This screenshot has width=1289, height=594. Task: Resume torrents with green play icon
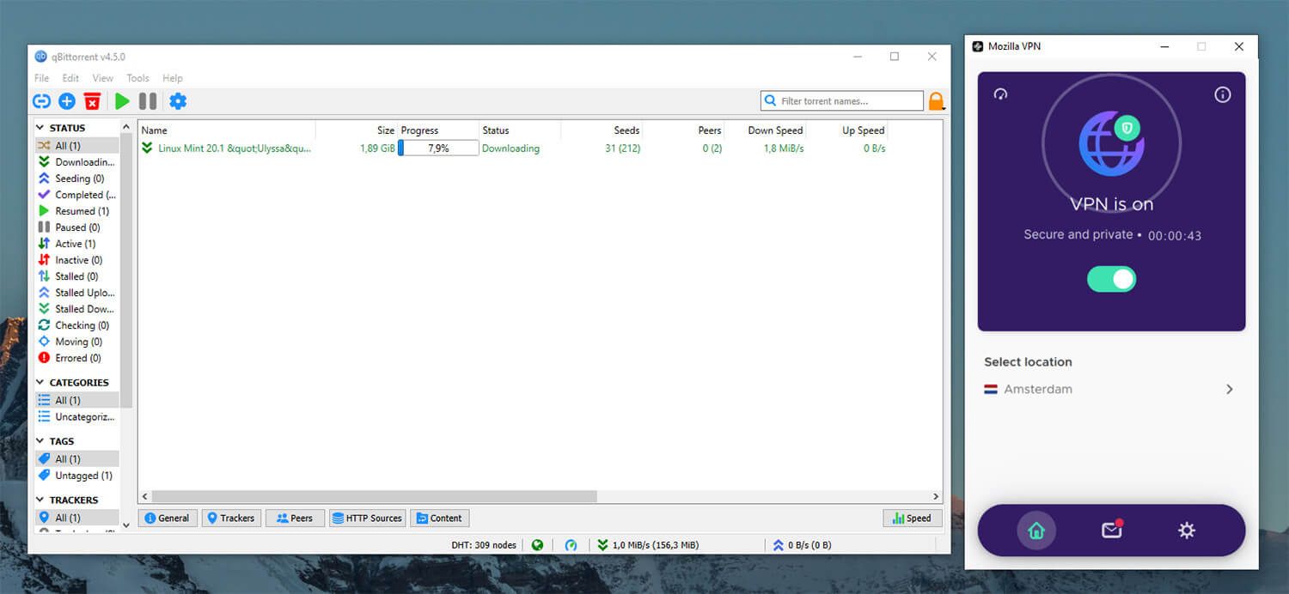122,101
